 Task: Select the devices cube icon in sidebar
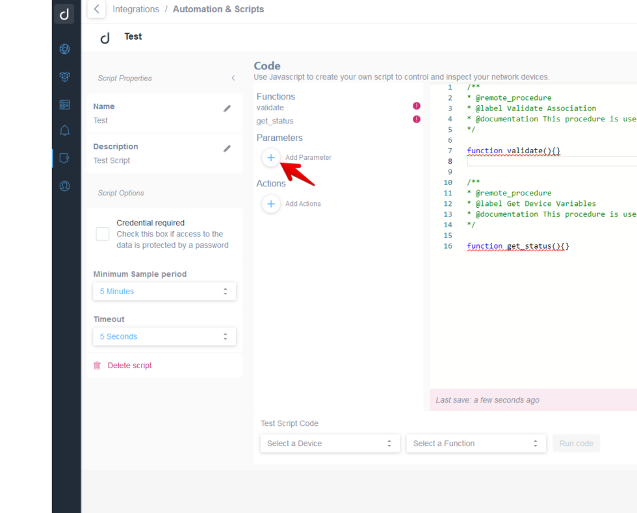pyautogui.click(x=64, y=76)
